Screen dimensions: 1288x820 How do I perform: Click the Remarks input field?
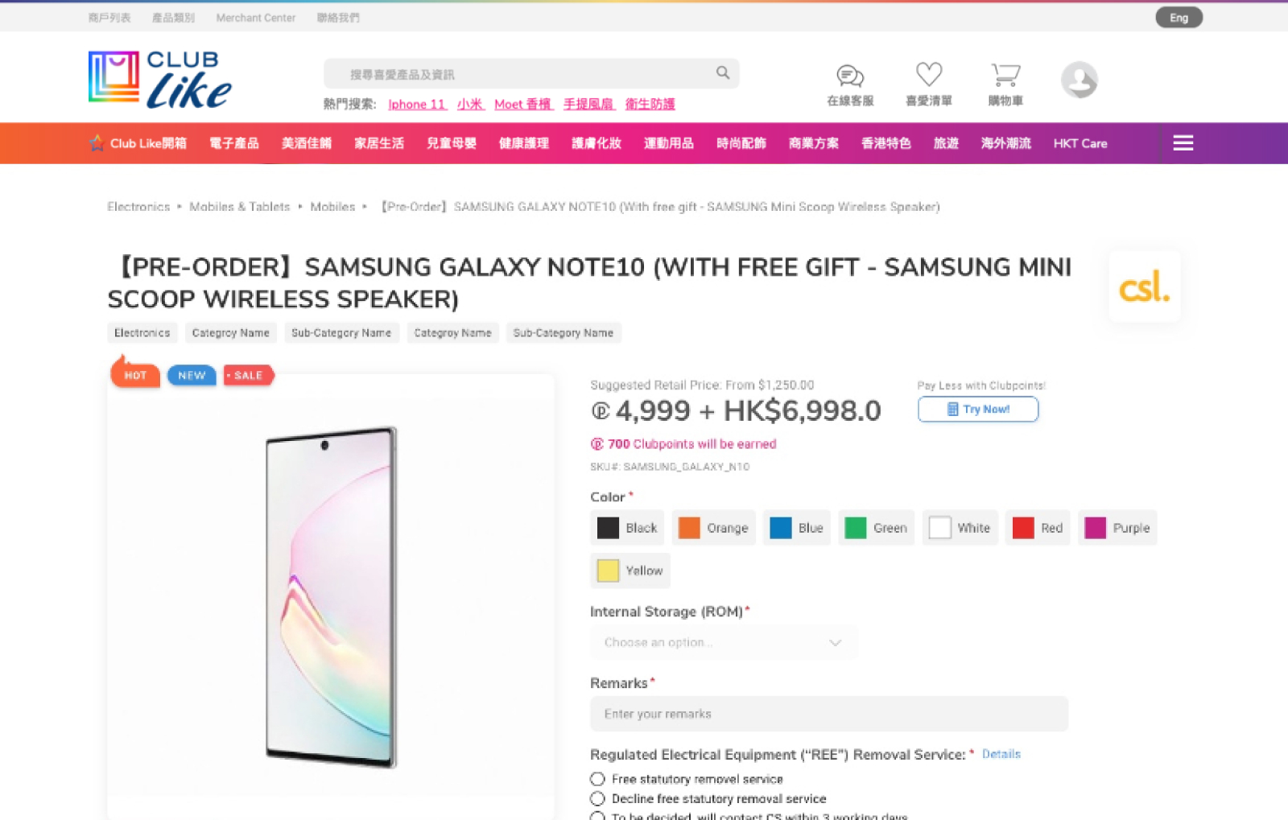(x=829, y=714)
